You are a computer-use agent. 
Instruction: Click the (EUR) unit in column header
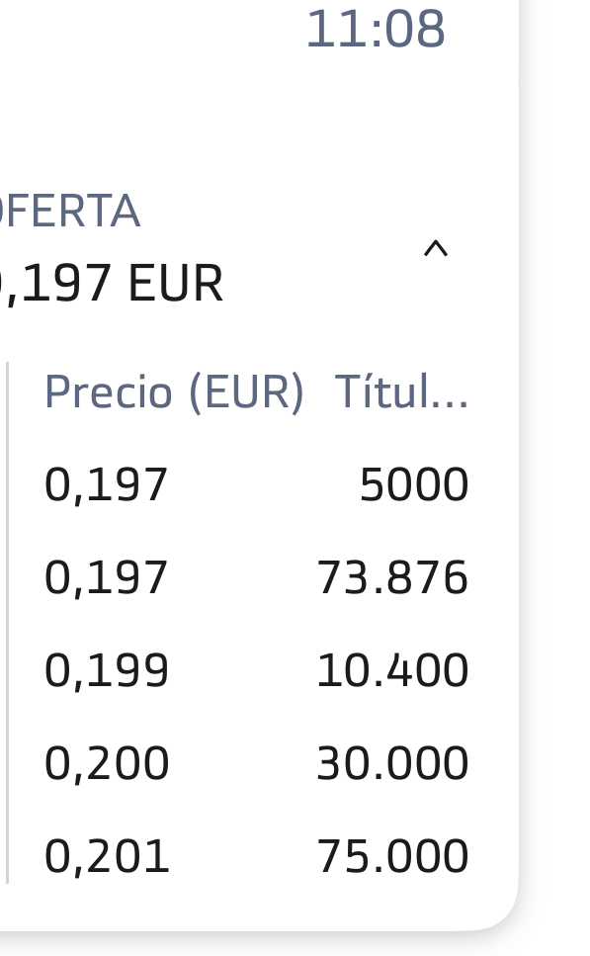coord(246,392)
